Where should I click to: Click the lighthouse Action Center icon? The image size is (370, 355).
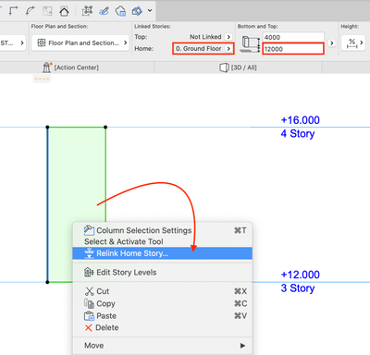click(x=47, y=67)
